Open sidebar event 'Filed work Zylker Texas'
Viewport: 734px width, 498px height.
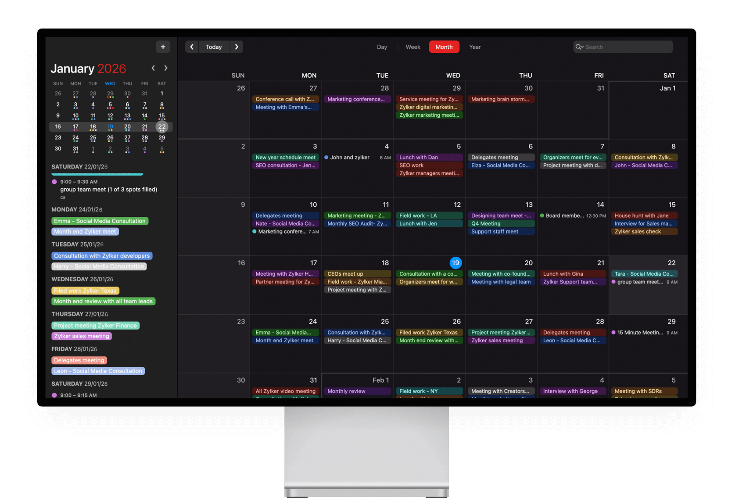point(86,291)
